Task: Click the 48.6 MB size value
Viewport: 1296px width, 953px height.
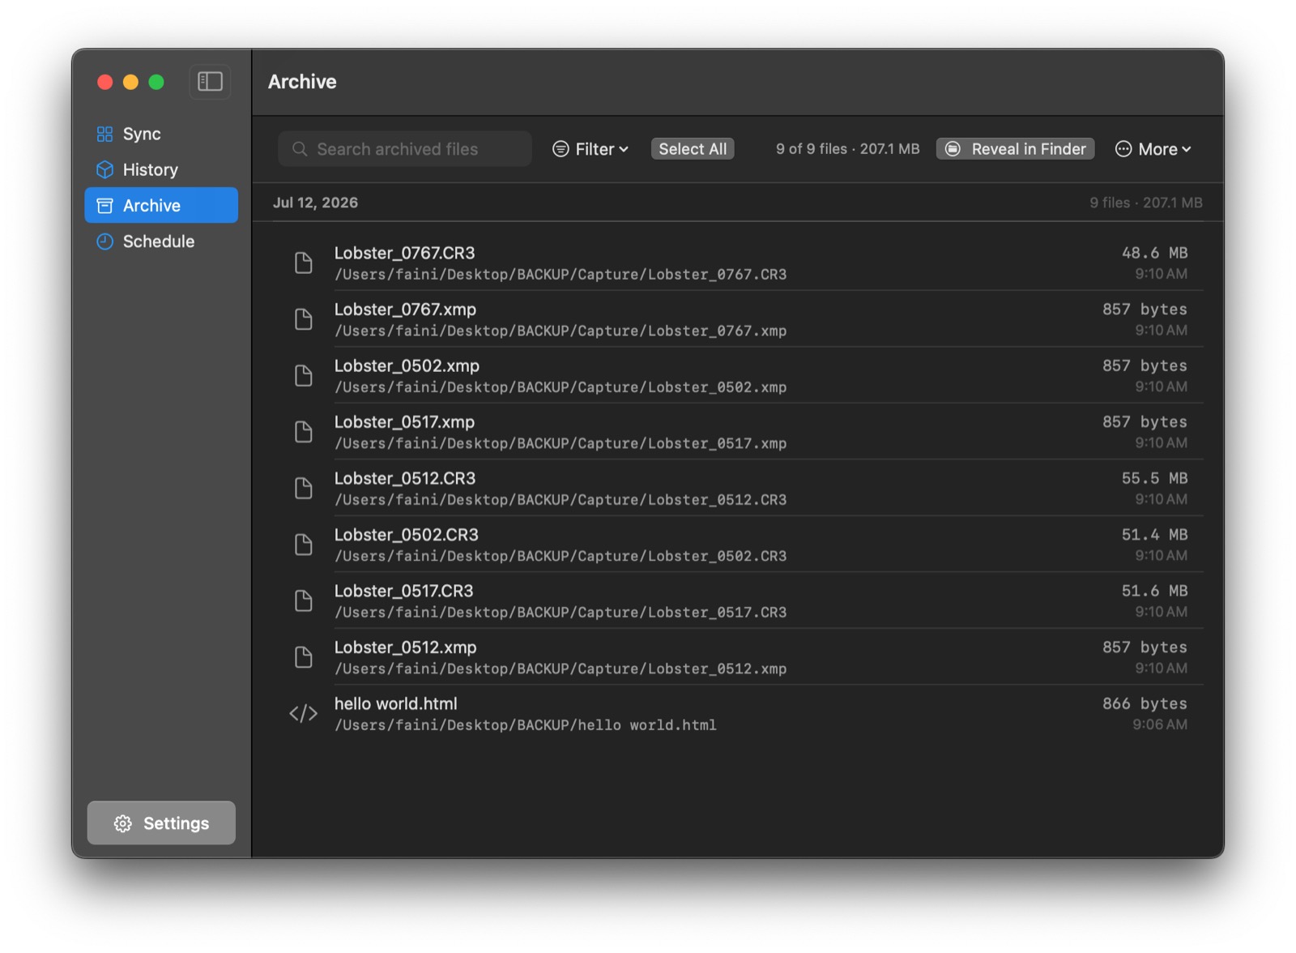Action: pos(1154,253)
